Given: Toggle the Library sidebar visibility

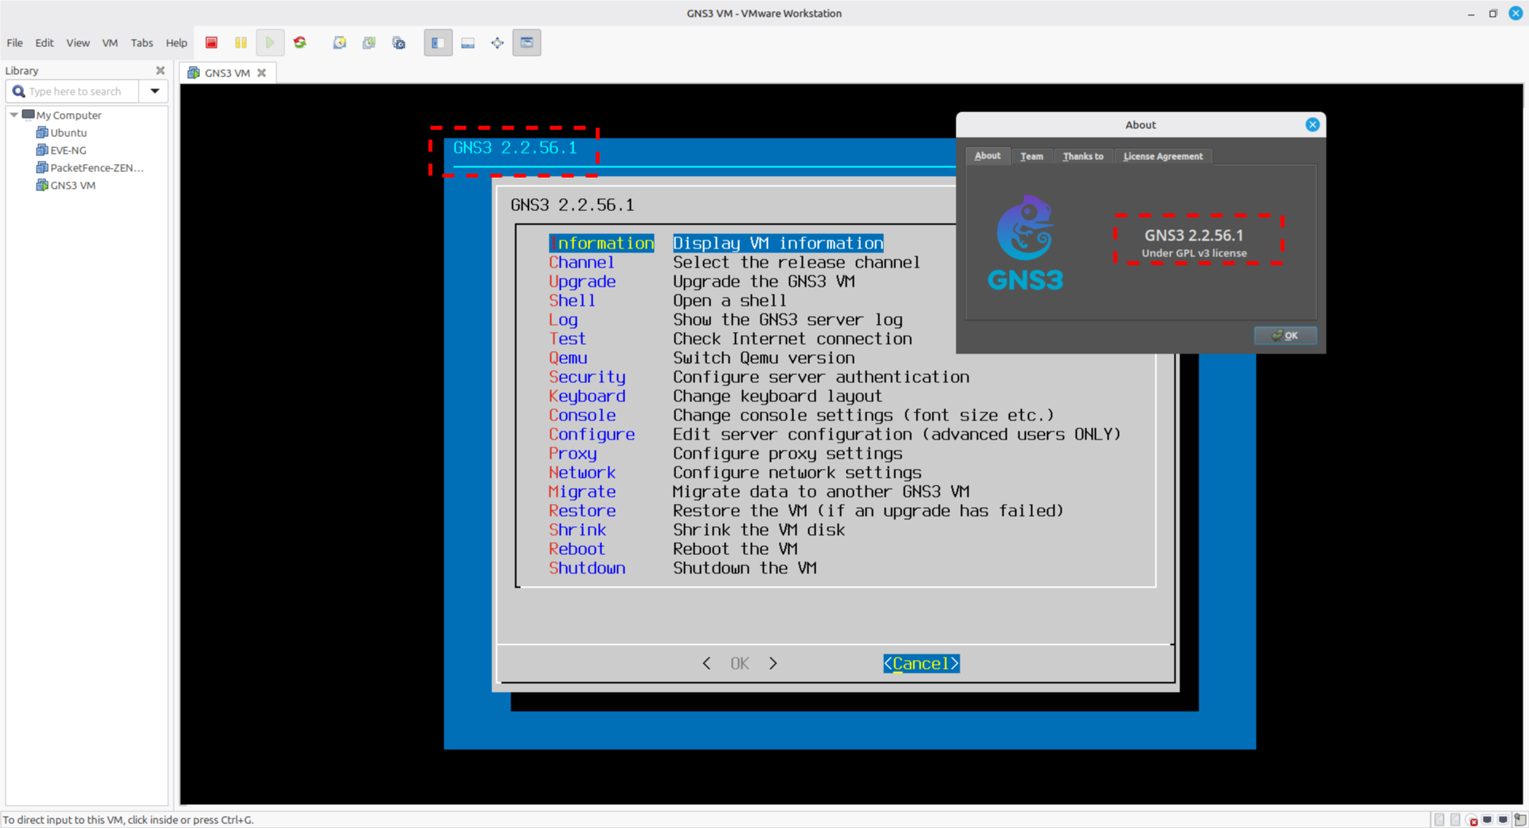Looking at the screenshot, I should [438, 42].
